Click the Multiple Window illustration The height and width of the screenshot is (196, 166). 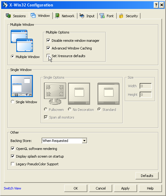(x=22, y=41)
